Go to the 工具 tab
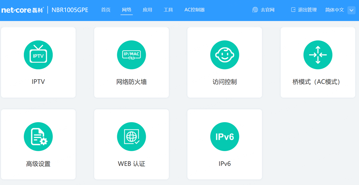This screenshot has height=185, width=359. 168,10
